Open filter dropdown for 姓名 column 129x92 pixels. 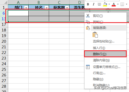pos(46,8)
